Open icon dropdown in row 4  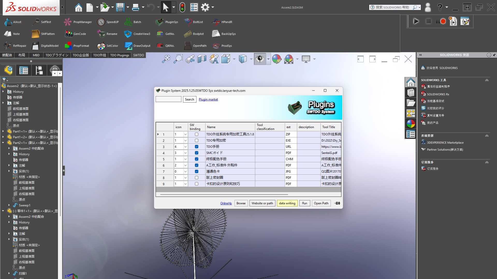point(185,153)
